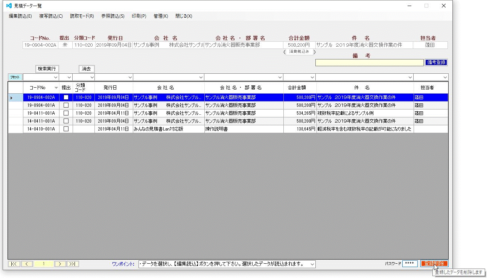This screenshot has width=487, height=278.
Task: Click 蓬田 in the top detail row
Action: 430,45
